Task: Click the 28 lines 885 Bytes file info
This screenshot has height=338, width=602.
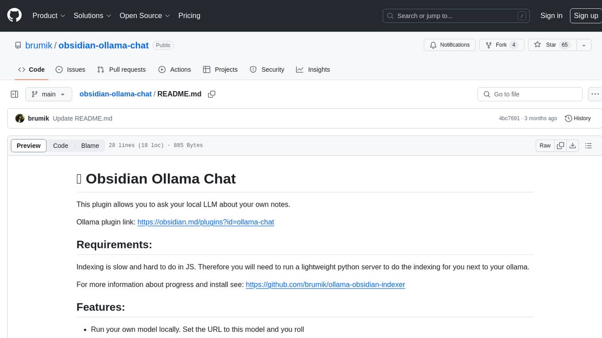Action: (x=156, y=146)
